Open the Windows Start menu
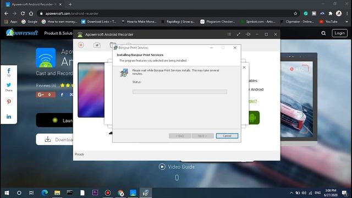Image resolution: width=352 pixels, height=198 pixels. coord(7,193)
